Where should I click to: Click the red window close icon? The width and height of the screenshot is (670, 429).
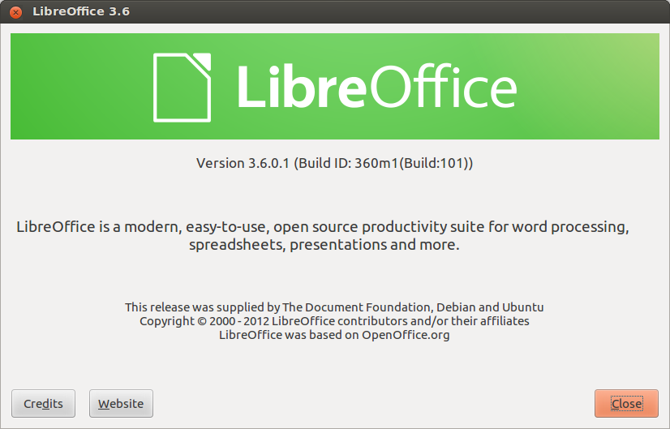15,12
